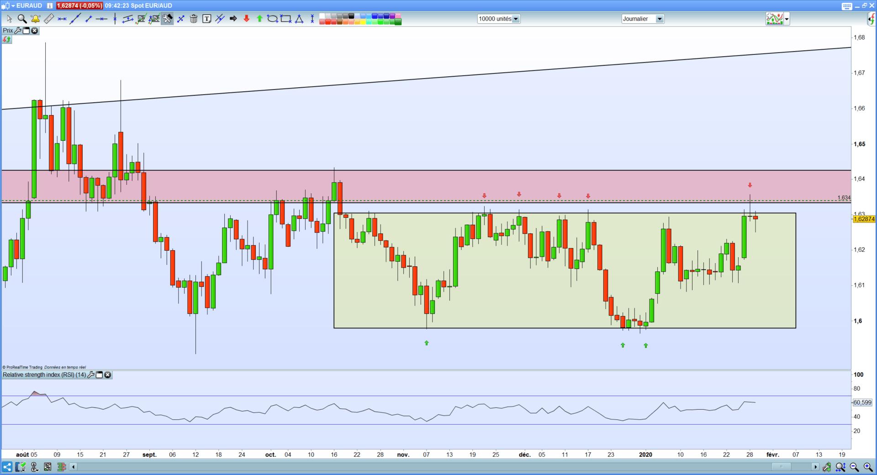
Task: Click the 1,62874 current price tag on the price axis
Action: click(x=864, y=219)
